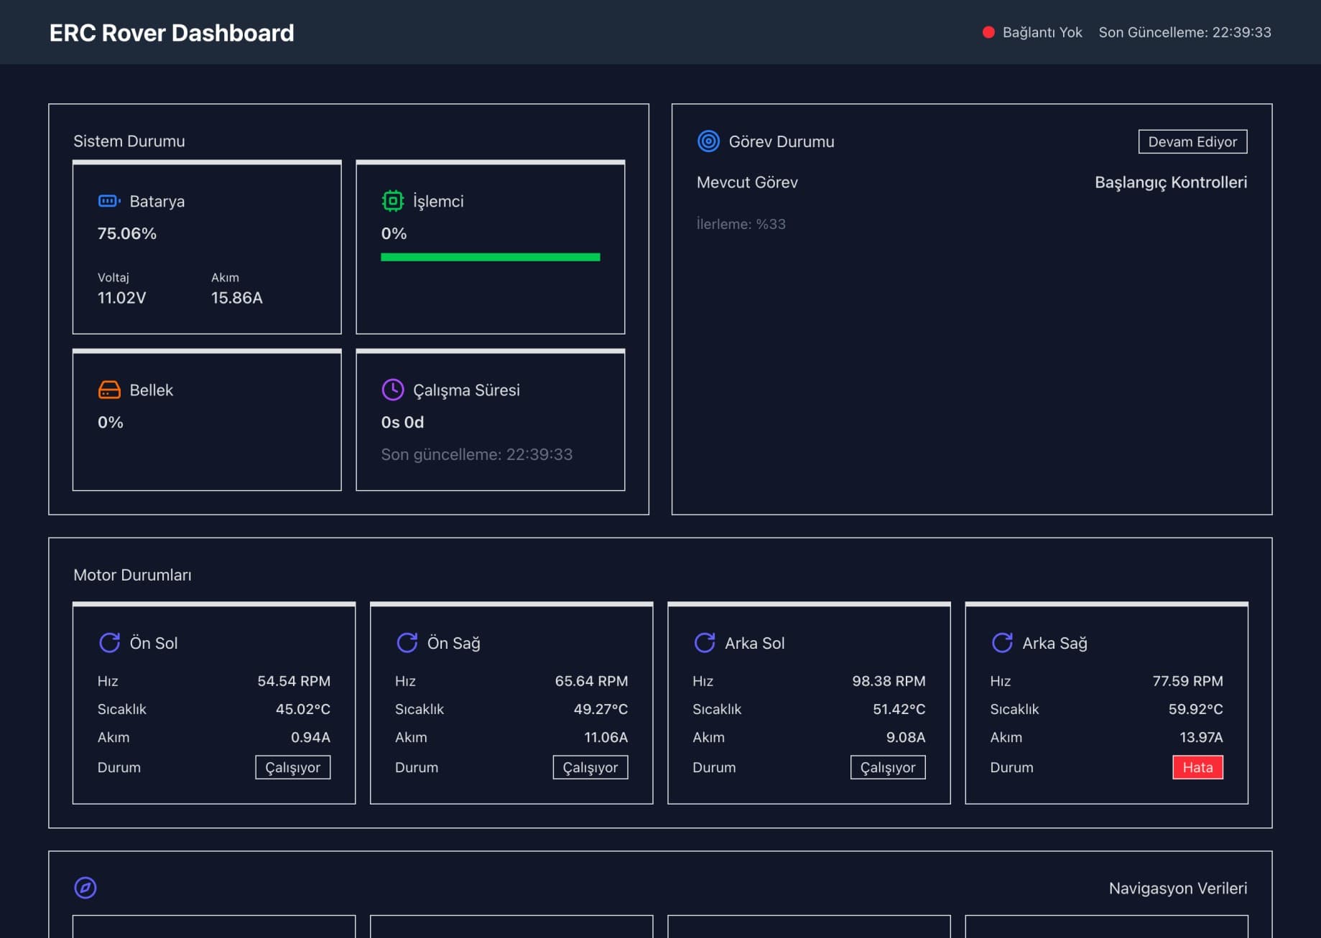Click the Çalışma Süresi card title
1321x938 pixels.
pyautogui.click(x=466, y=390)
